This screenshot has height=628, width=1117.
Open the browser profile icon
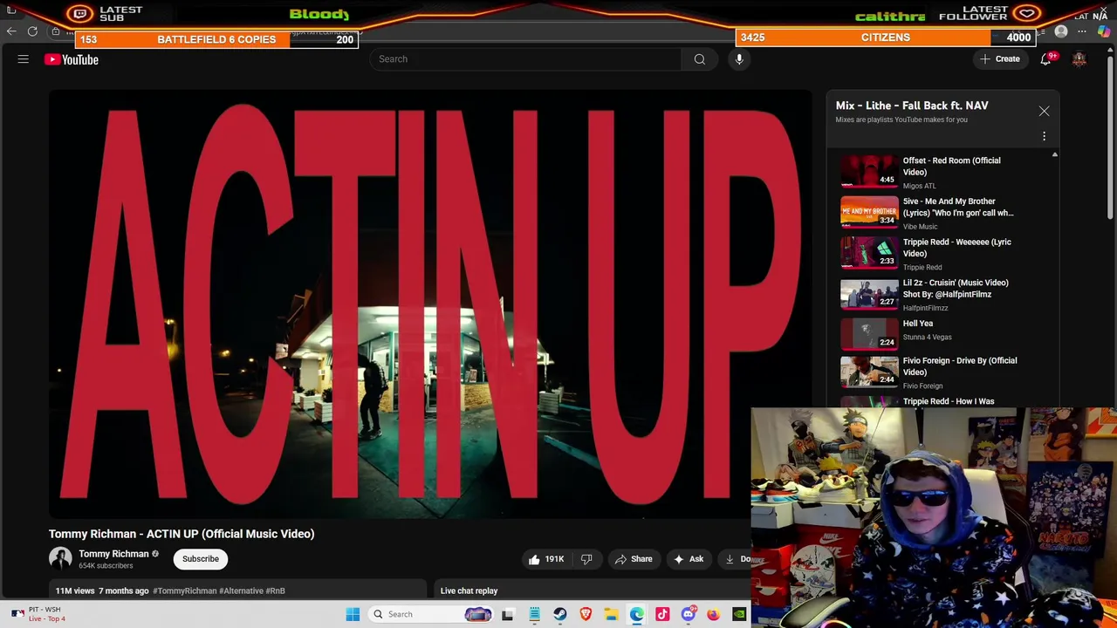click(x=1061, y=31)
